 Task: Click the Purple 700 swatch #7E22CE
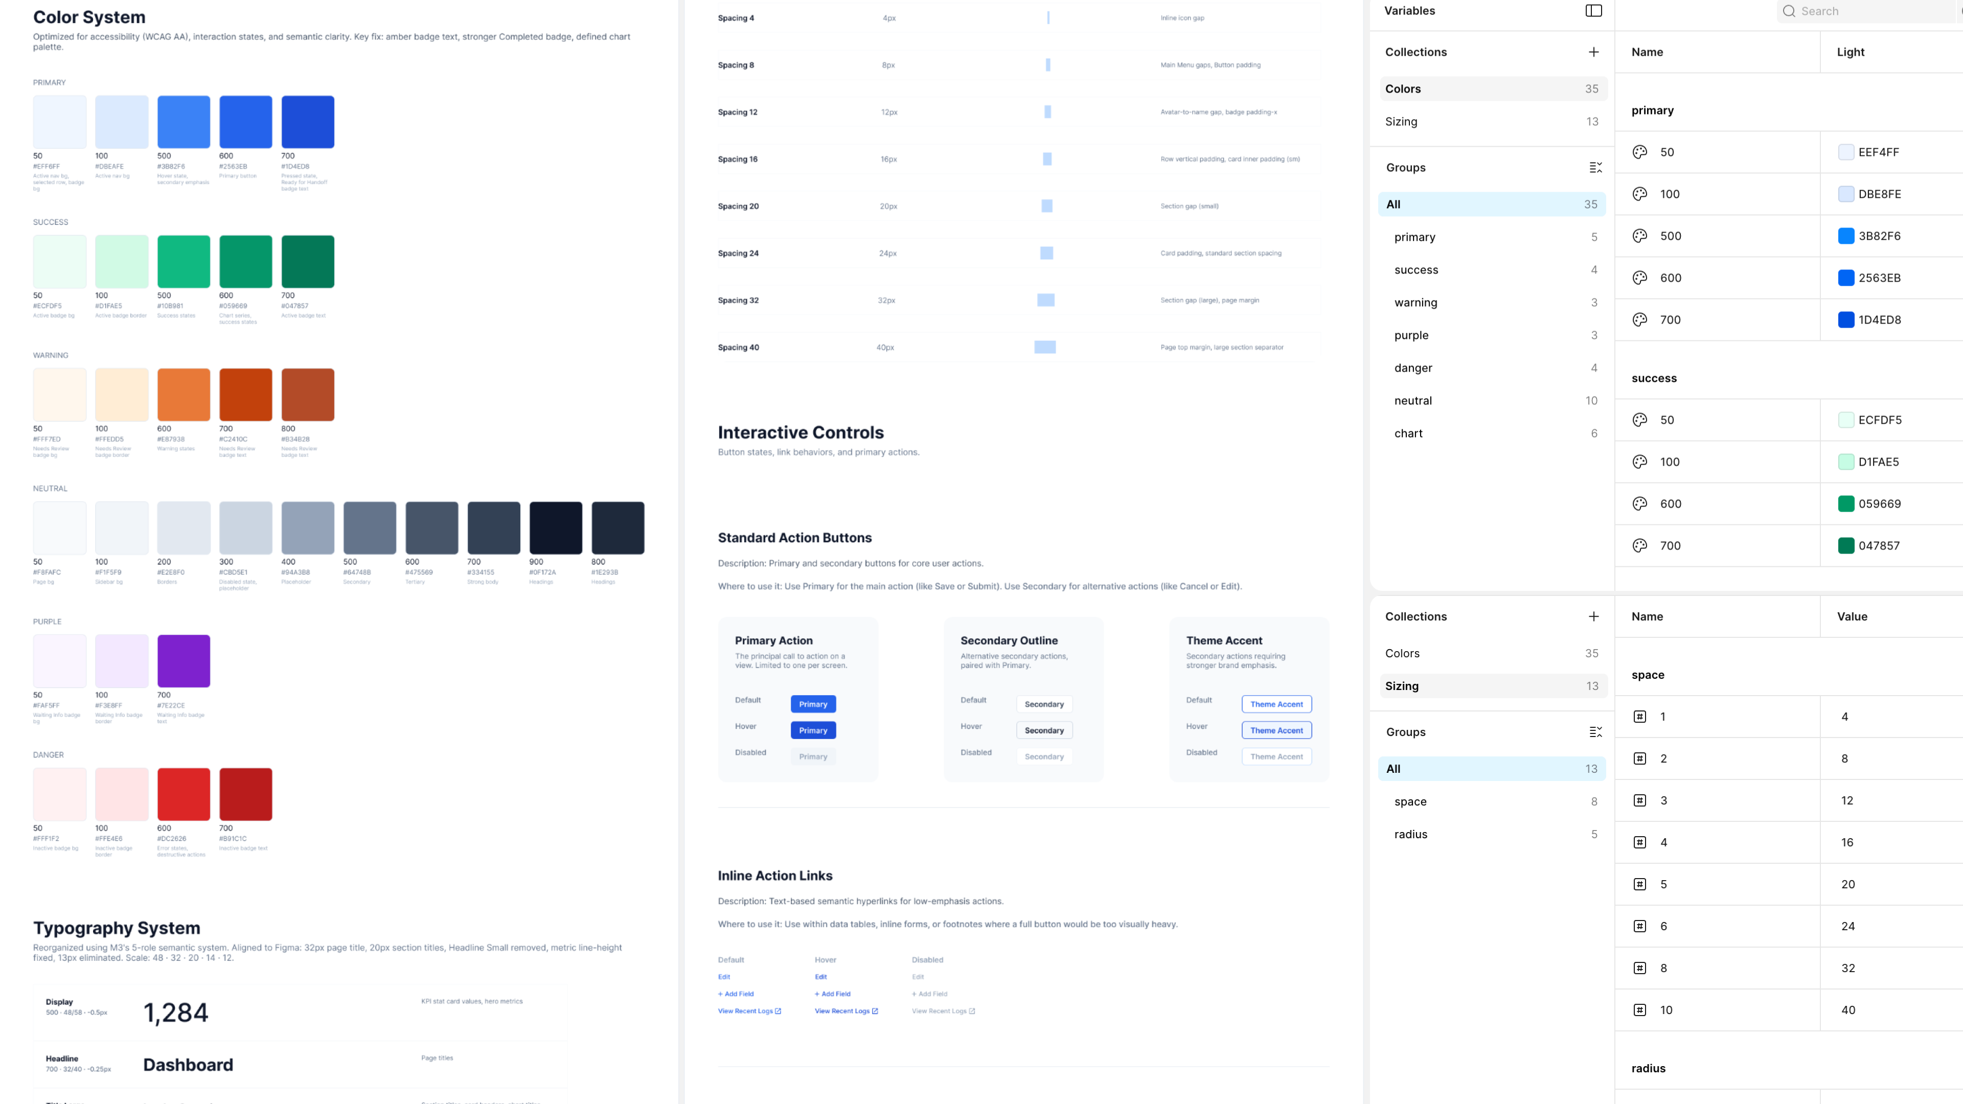184,661
